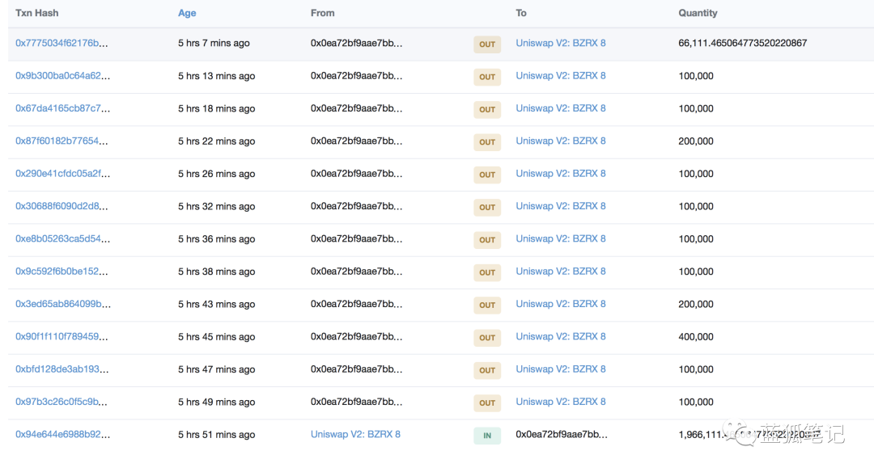
Task: Click the OUT badge in the 5 hrs 22 mins row
Action: click(487, 142)
